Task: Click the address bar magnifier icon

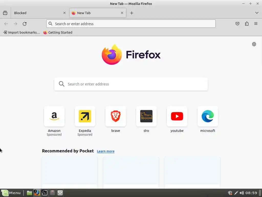Action: [x=50, y=24]
